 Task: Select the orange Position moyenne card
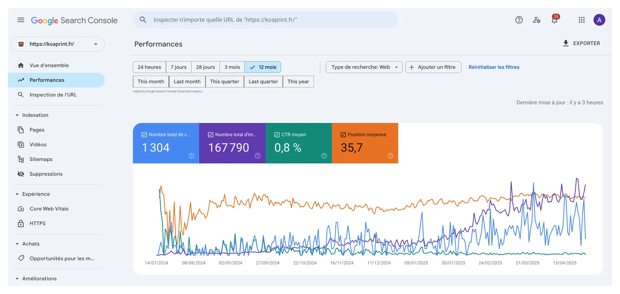[x=365, y=143]
